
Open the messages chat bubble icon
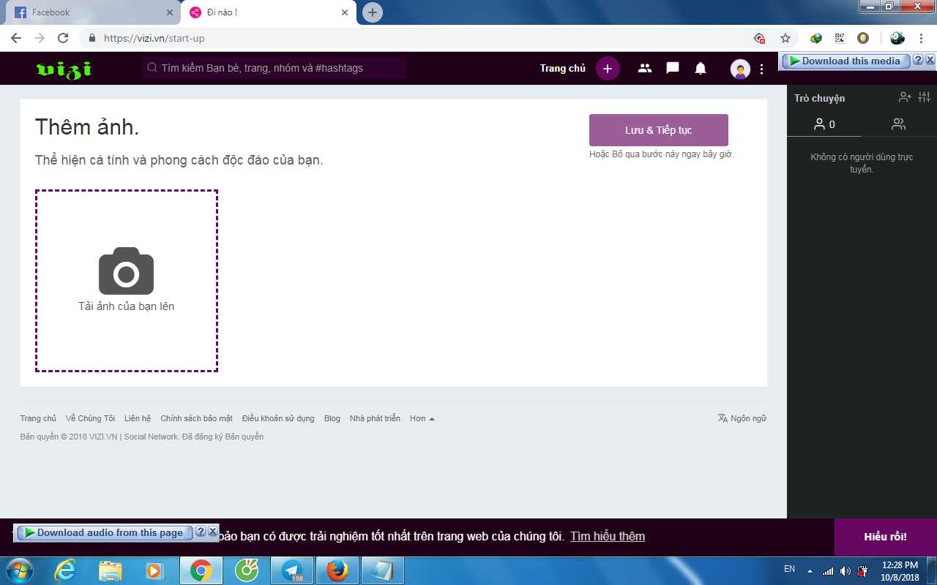coord(672,68)
